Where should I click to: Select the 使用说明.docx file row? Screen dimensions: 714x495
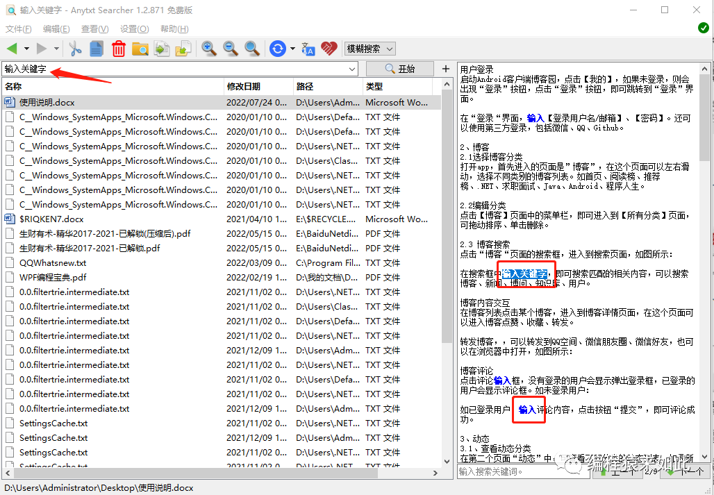[x=222, y=102]
